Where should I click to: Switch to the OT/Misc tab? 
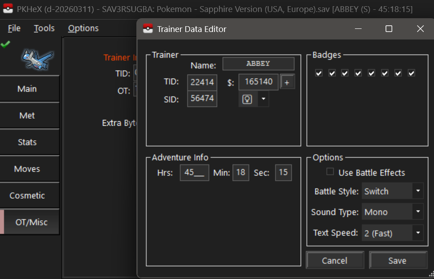[31, 222]
